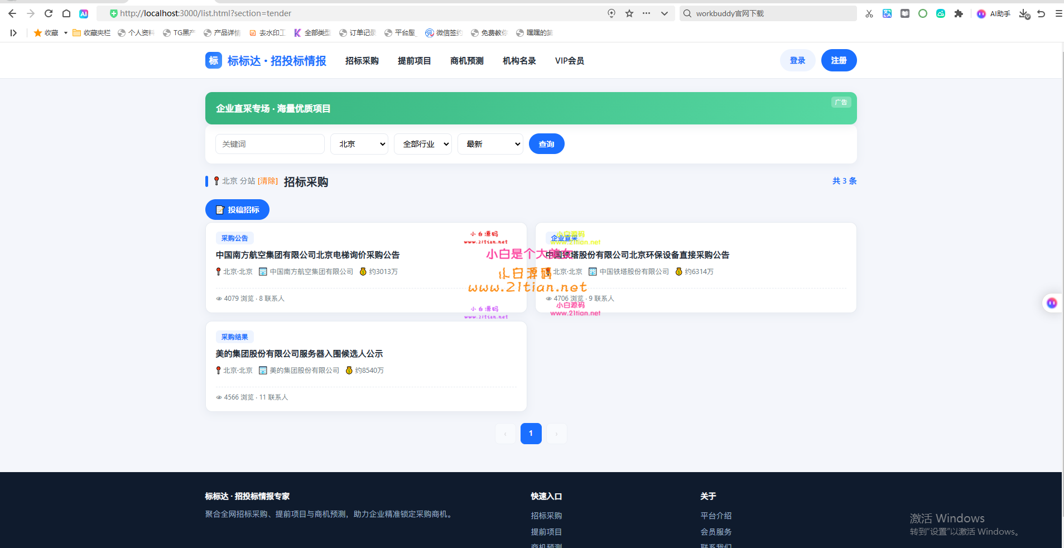Open 中国铁塔 环保设备直接采购公告 title
This screenshot has width=1064, height=548.
(x=638, y=255)
